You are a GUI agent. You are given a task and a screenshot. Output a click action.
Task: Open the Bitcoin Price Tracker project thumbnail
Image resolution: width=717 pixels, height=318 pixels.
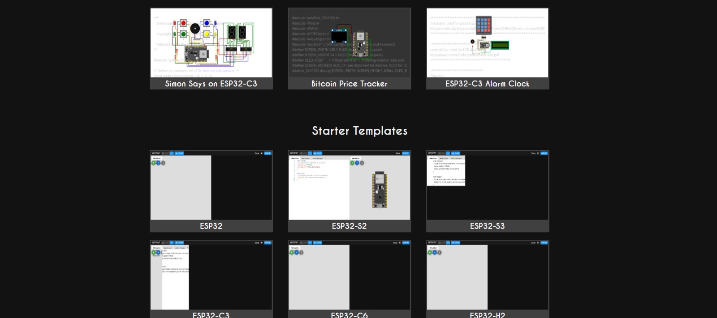coord(350,43)
